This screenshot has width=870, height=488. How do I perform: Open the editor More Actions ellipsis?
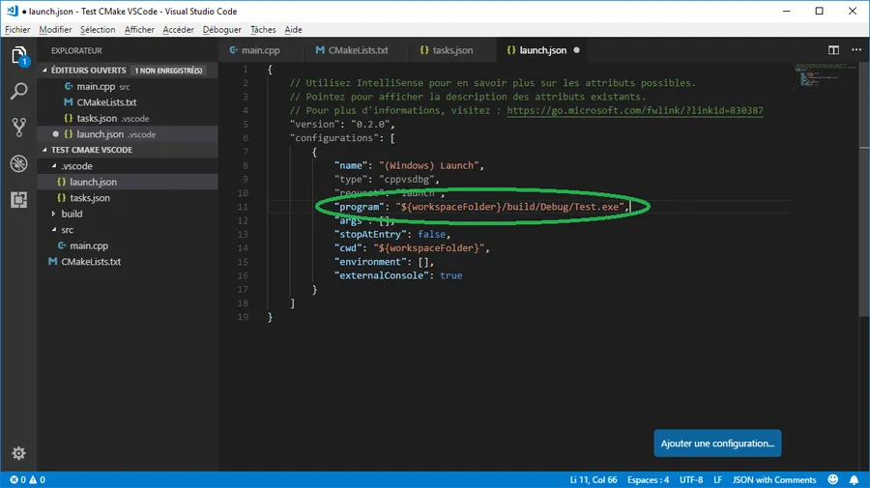pyautogui.click(x=856, y=50)
